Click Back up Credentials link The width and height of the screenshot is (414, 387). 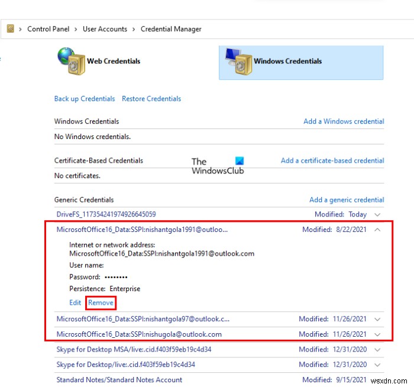85,99
